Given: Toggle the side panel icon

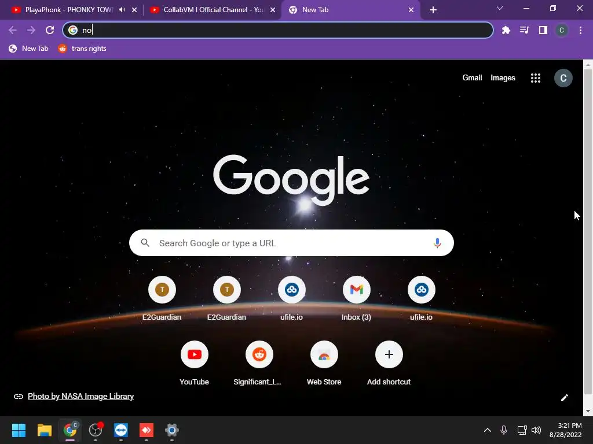Looking at the screenshot, I should pyautogui.click(x=543, y=30).
